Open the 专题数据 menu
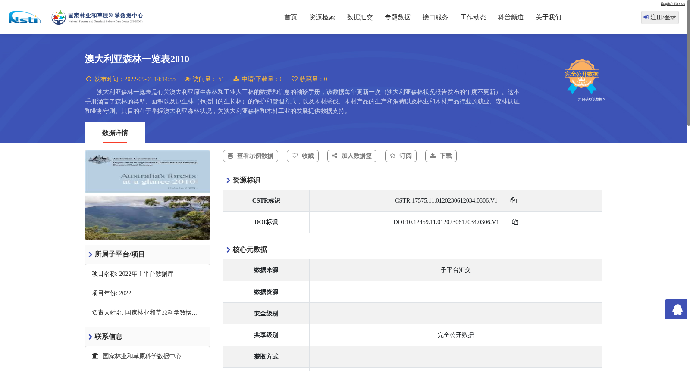Image resolution: width=690 pixels, height=371 pixels. coord(398,17)
